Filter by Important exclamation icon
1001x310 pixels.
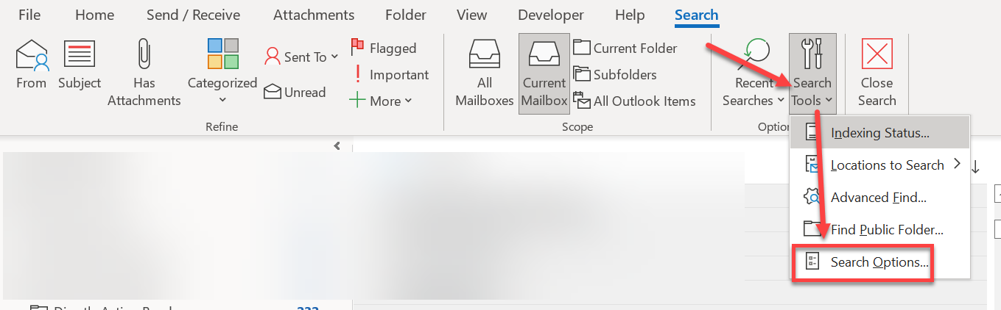click(389, 74)
